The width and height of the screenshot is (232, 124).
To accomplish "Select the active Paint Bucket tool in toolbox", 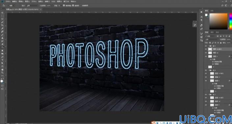I will pos(2,48).
